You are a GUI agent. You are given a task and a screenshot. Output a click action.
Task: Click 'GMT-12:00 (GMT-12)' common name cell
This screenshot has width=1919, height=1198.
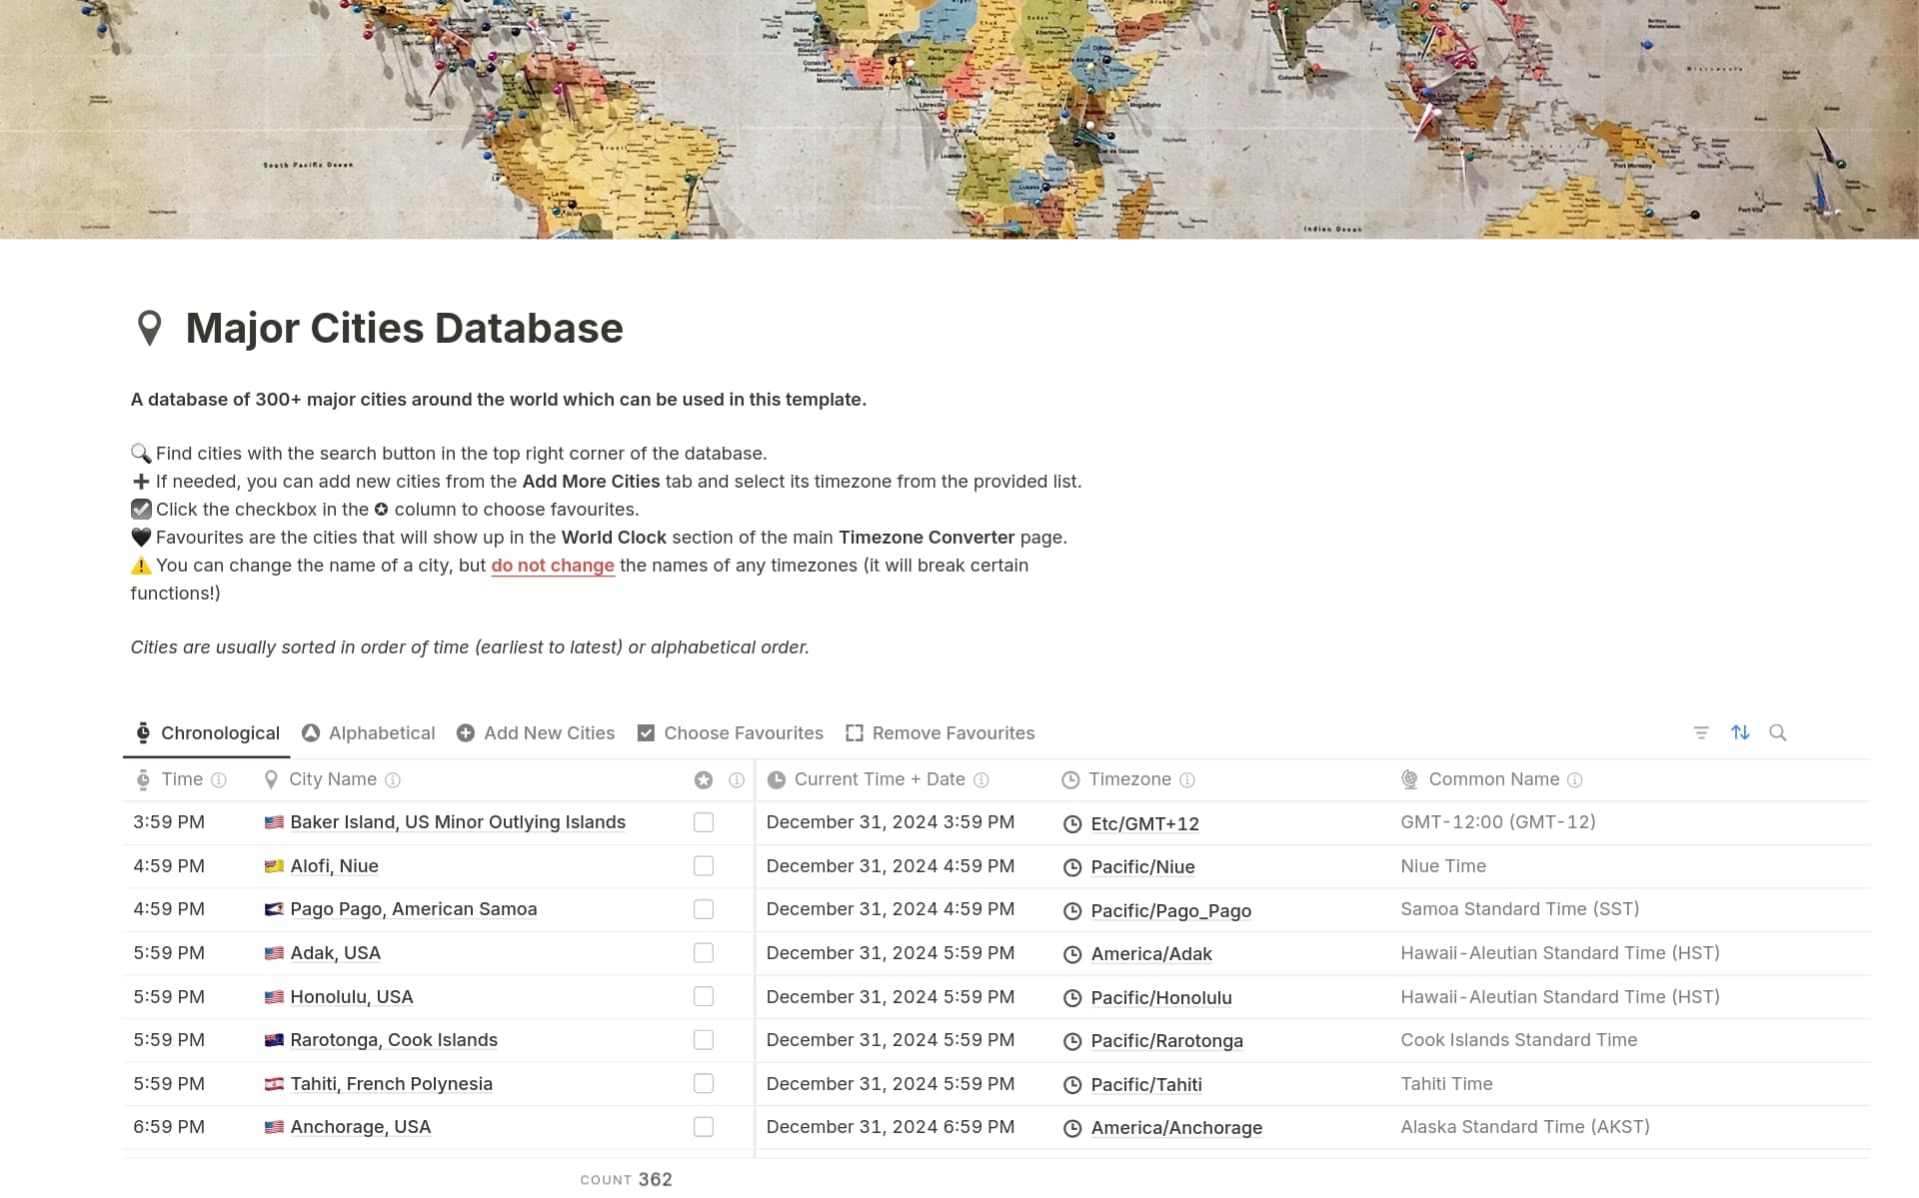click(1498, 822)
